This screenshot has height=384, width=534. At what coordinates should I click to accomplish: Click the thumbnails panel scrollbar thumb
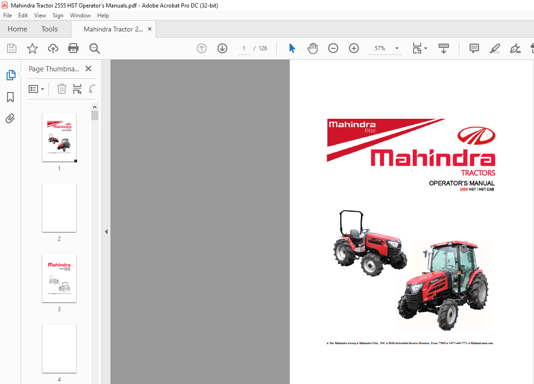coord(94,115)
